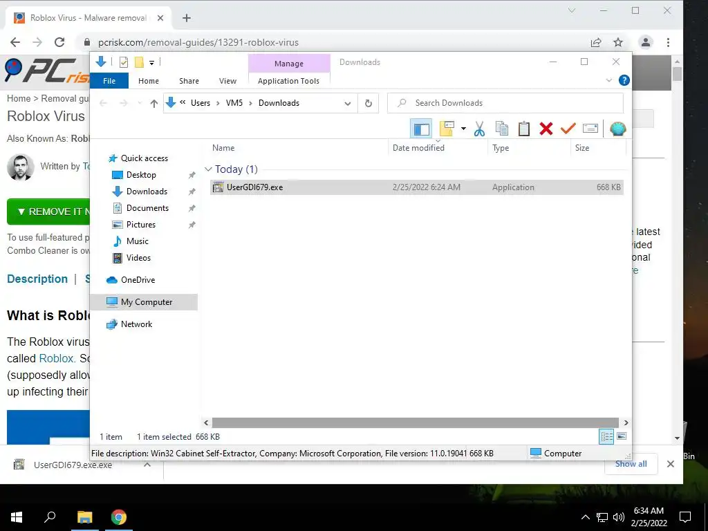Image resolution: width=708 pixels, height=531 pixels.
Task: Click Users in the address breadcrumb
Action: tap(201, 103)
